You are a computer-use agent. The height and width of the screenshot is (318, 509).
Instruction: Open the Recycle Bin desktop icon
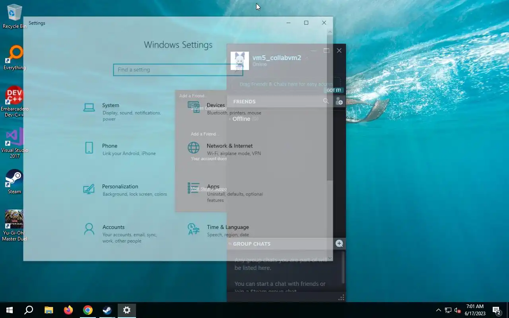[x=15, y=16]
